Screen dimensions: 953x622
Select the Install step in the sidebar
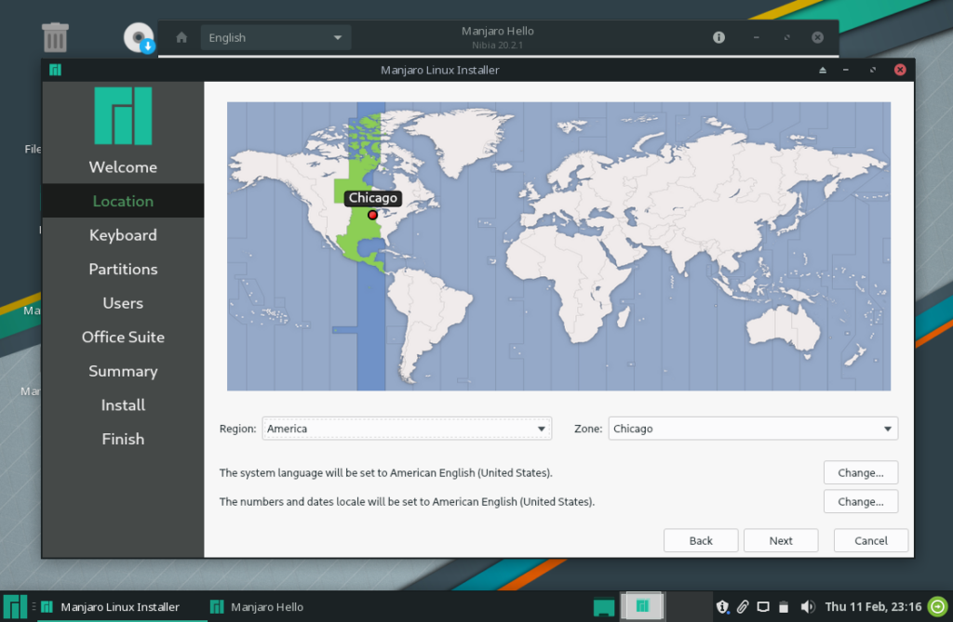123,405
